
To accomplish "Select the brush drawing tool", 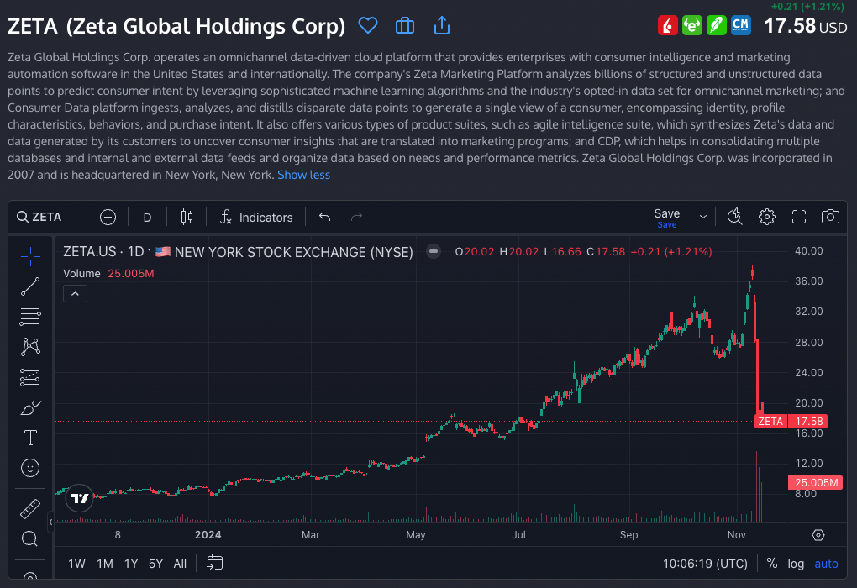I will 30,407.
